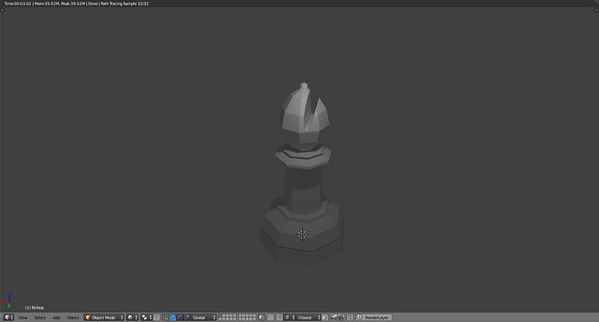Viewport: 599px width, 322px height.
Task: Toggle lock camera and layers to scene
Action: coord(261,318)
